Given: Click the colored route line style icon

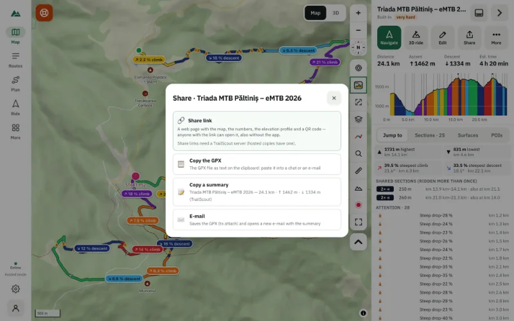Looking at the screenshot, I should point(359,137).
